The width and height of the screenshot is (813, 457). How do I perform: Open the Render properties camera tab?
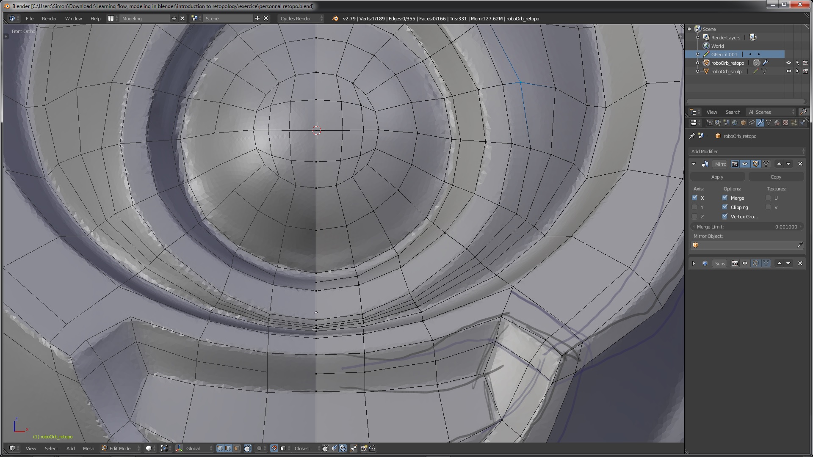(x=709, y=123)
